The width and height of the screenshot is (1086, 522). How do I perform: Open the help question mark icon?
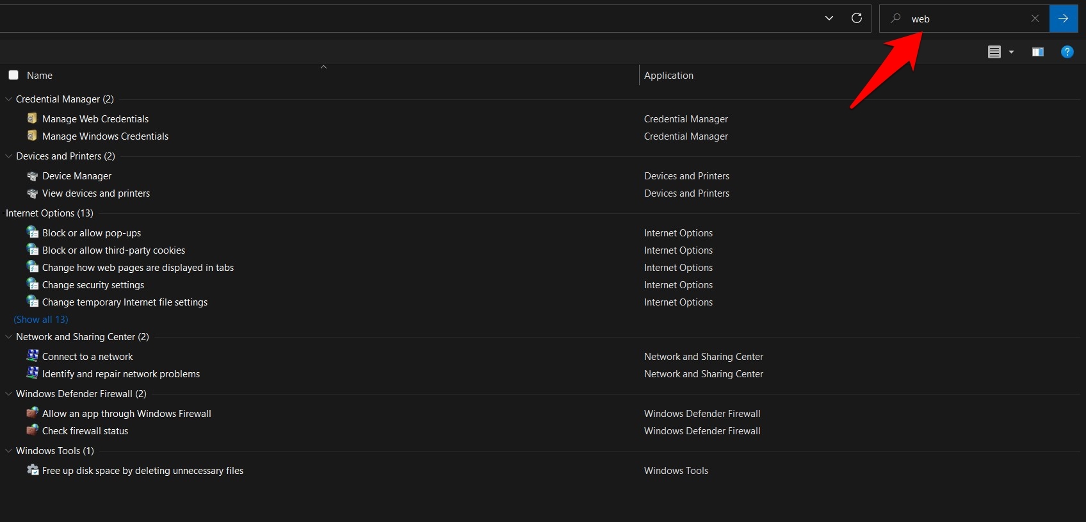click(x=1067, y=52)
